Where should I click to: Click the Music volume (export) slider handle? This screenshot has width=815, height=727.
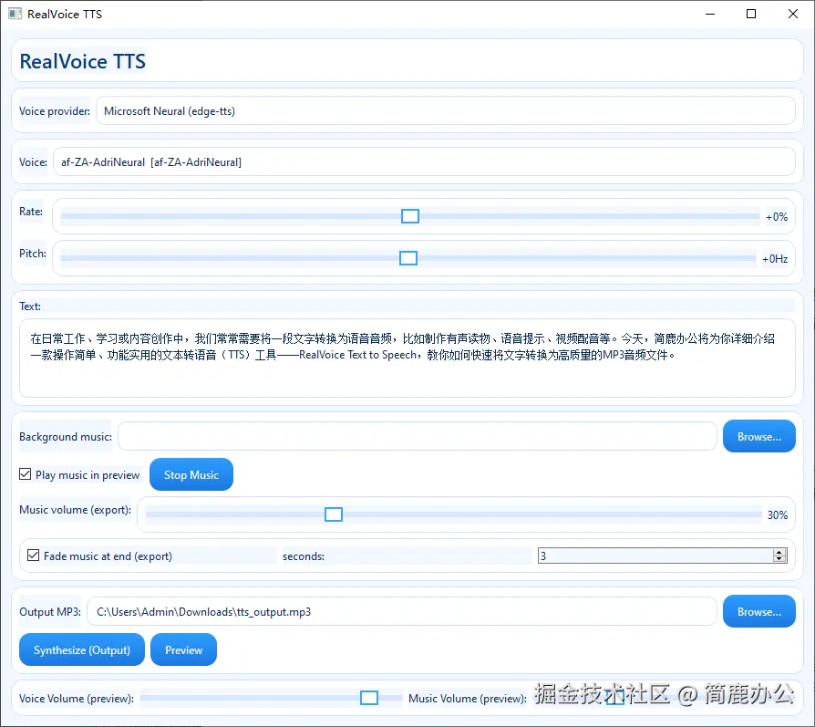333,514
